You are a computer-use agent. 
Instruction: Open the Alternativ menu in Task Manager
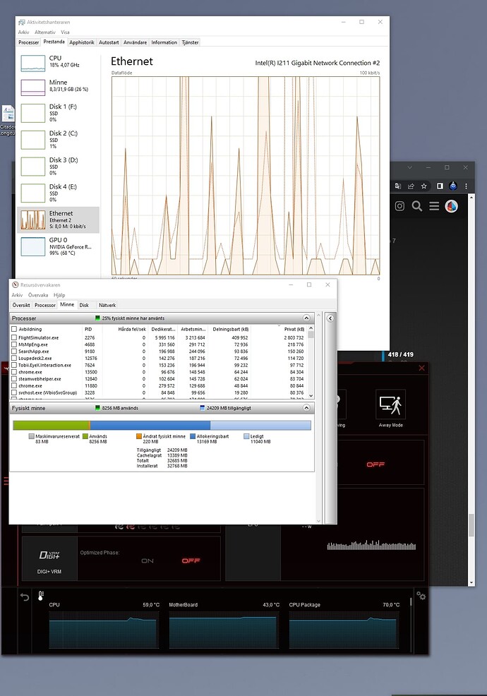[x=45, y=32]
